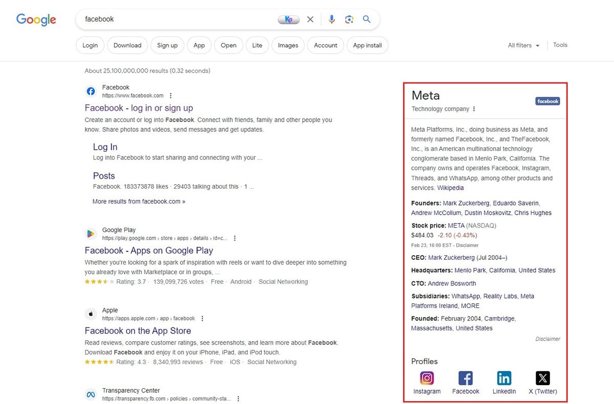Click the Google Play favicon icon
The height and width of the screenshot is (404, 614).
point(91,234)
